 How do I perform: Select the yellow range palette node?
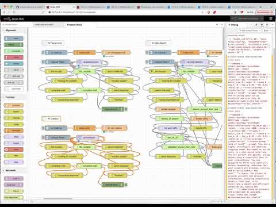point(14,124)
